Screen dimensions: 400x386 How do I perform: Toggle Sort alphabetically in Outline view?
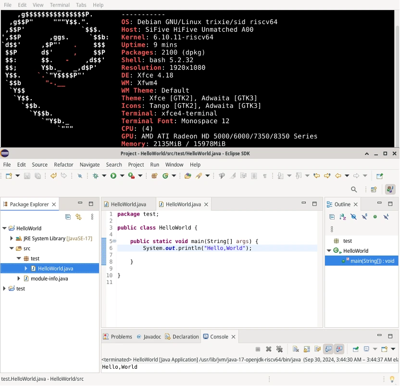pos(343,217)
